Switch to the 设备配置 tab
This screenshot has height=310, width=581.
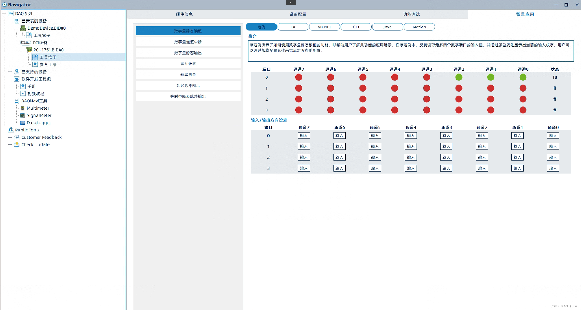tap(298, 14)
